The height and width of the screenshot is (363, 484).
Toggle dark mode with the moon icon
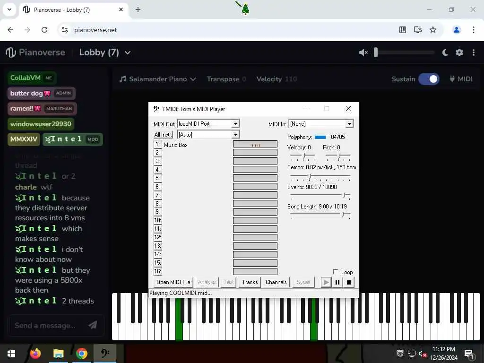(445, 52)
